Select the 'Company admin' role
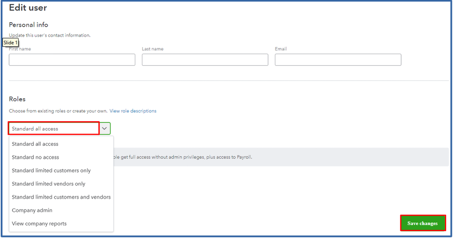 32,210
